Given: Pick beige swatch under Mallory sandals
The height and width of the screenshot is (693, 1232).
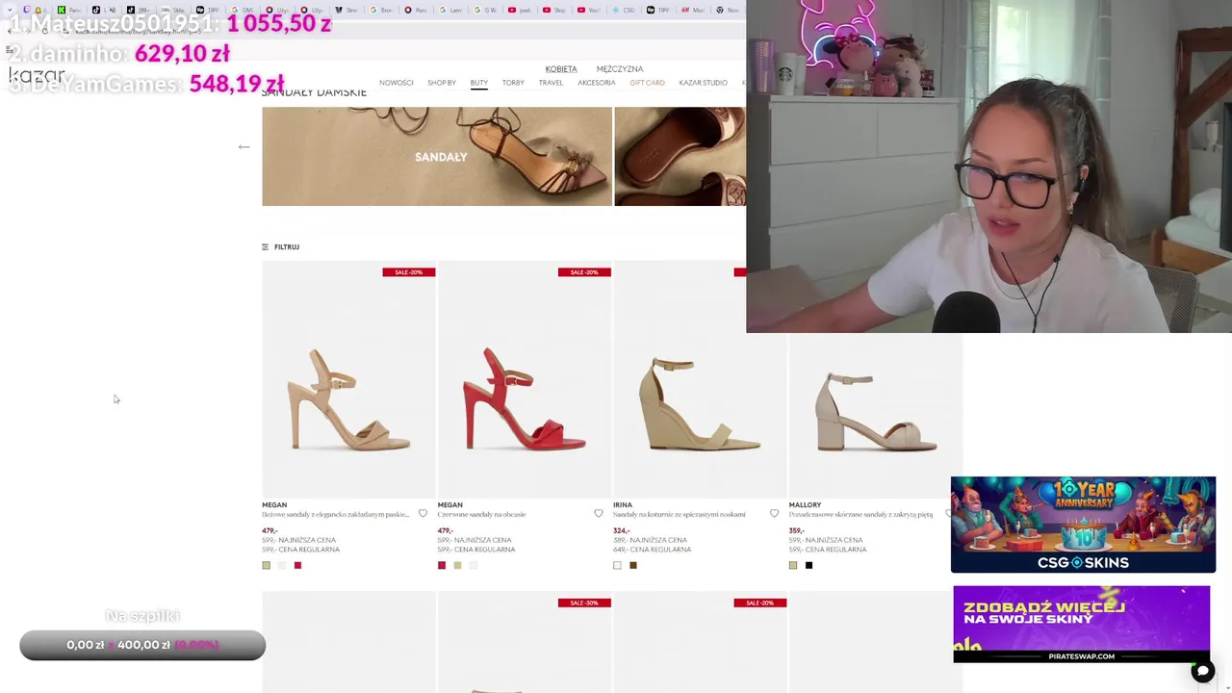Looking at the screenshot, I should tap(793, 565).
